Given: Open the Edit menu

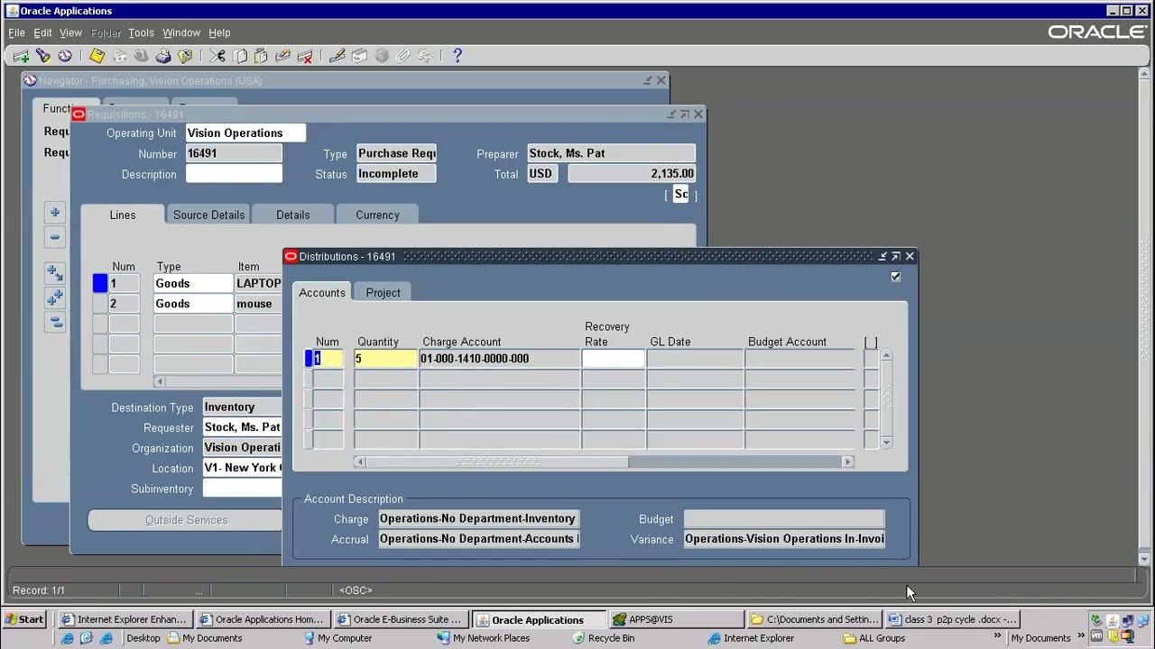Looking at the screenshot, I should coord(42,32).
